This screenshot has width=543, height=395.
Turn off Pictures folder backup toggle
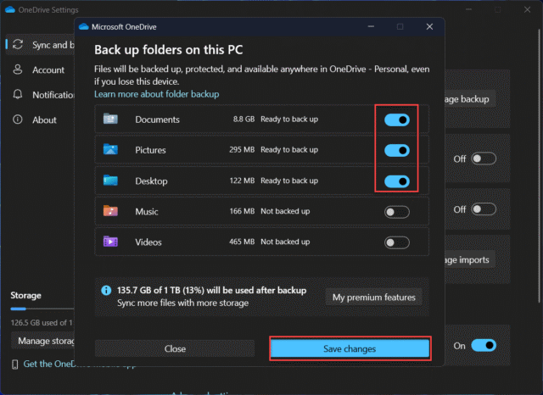[x=397, y=150]
